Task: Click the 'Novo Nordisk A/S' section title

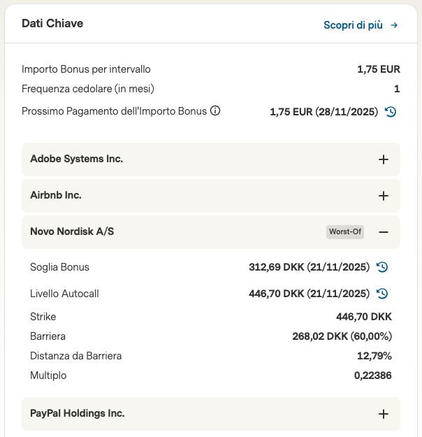Action: pos(72,231)
